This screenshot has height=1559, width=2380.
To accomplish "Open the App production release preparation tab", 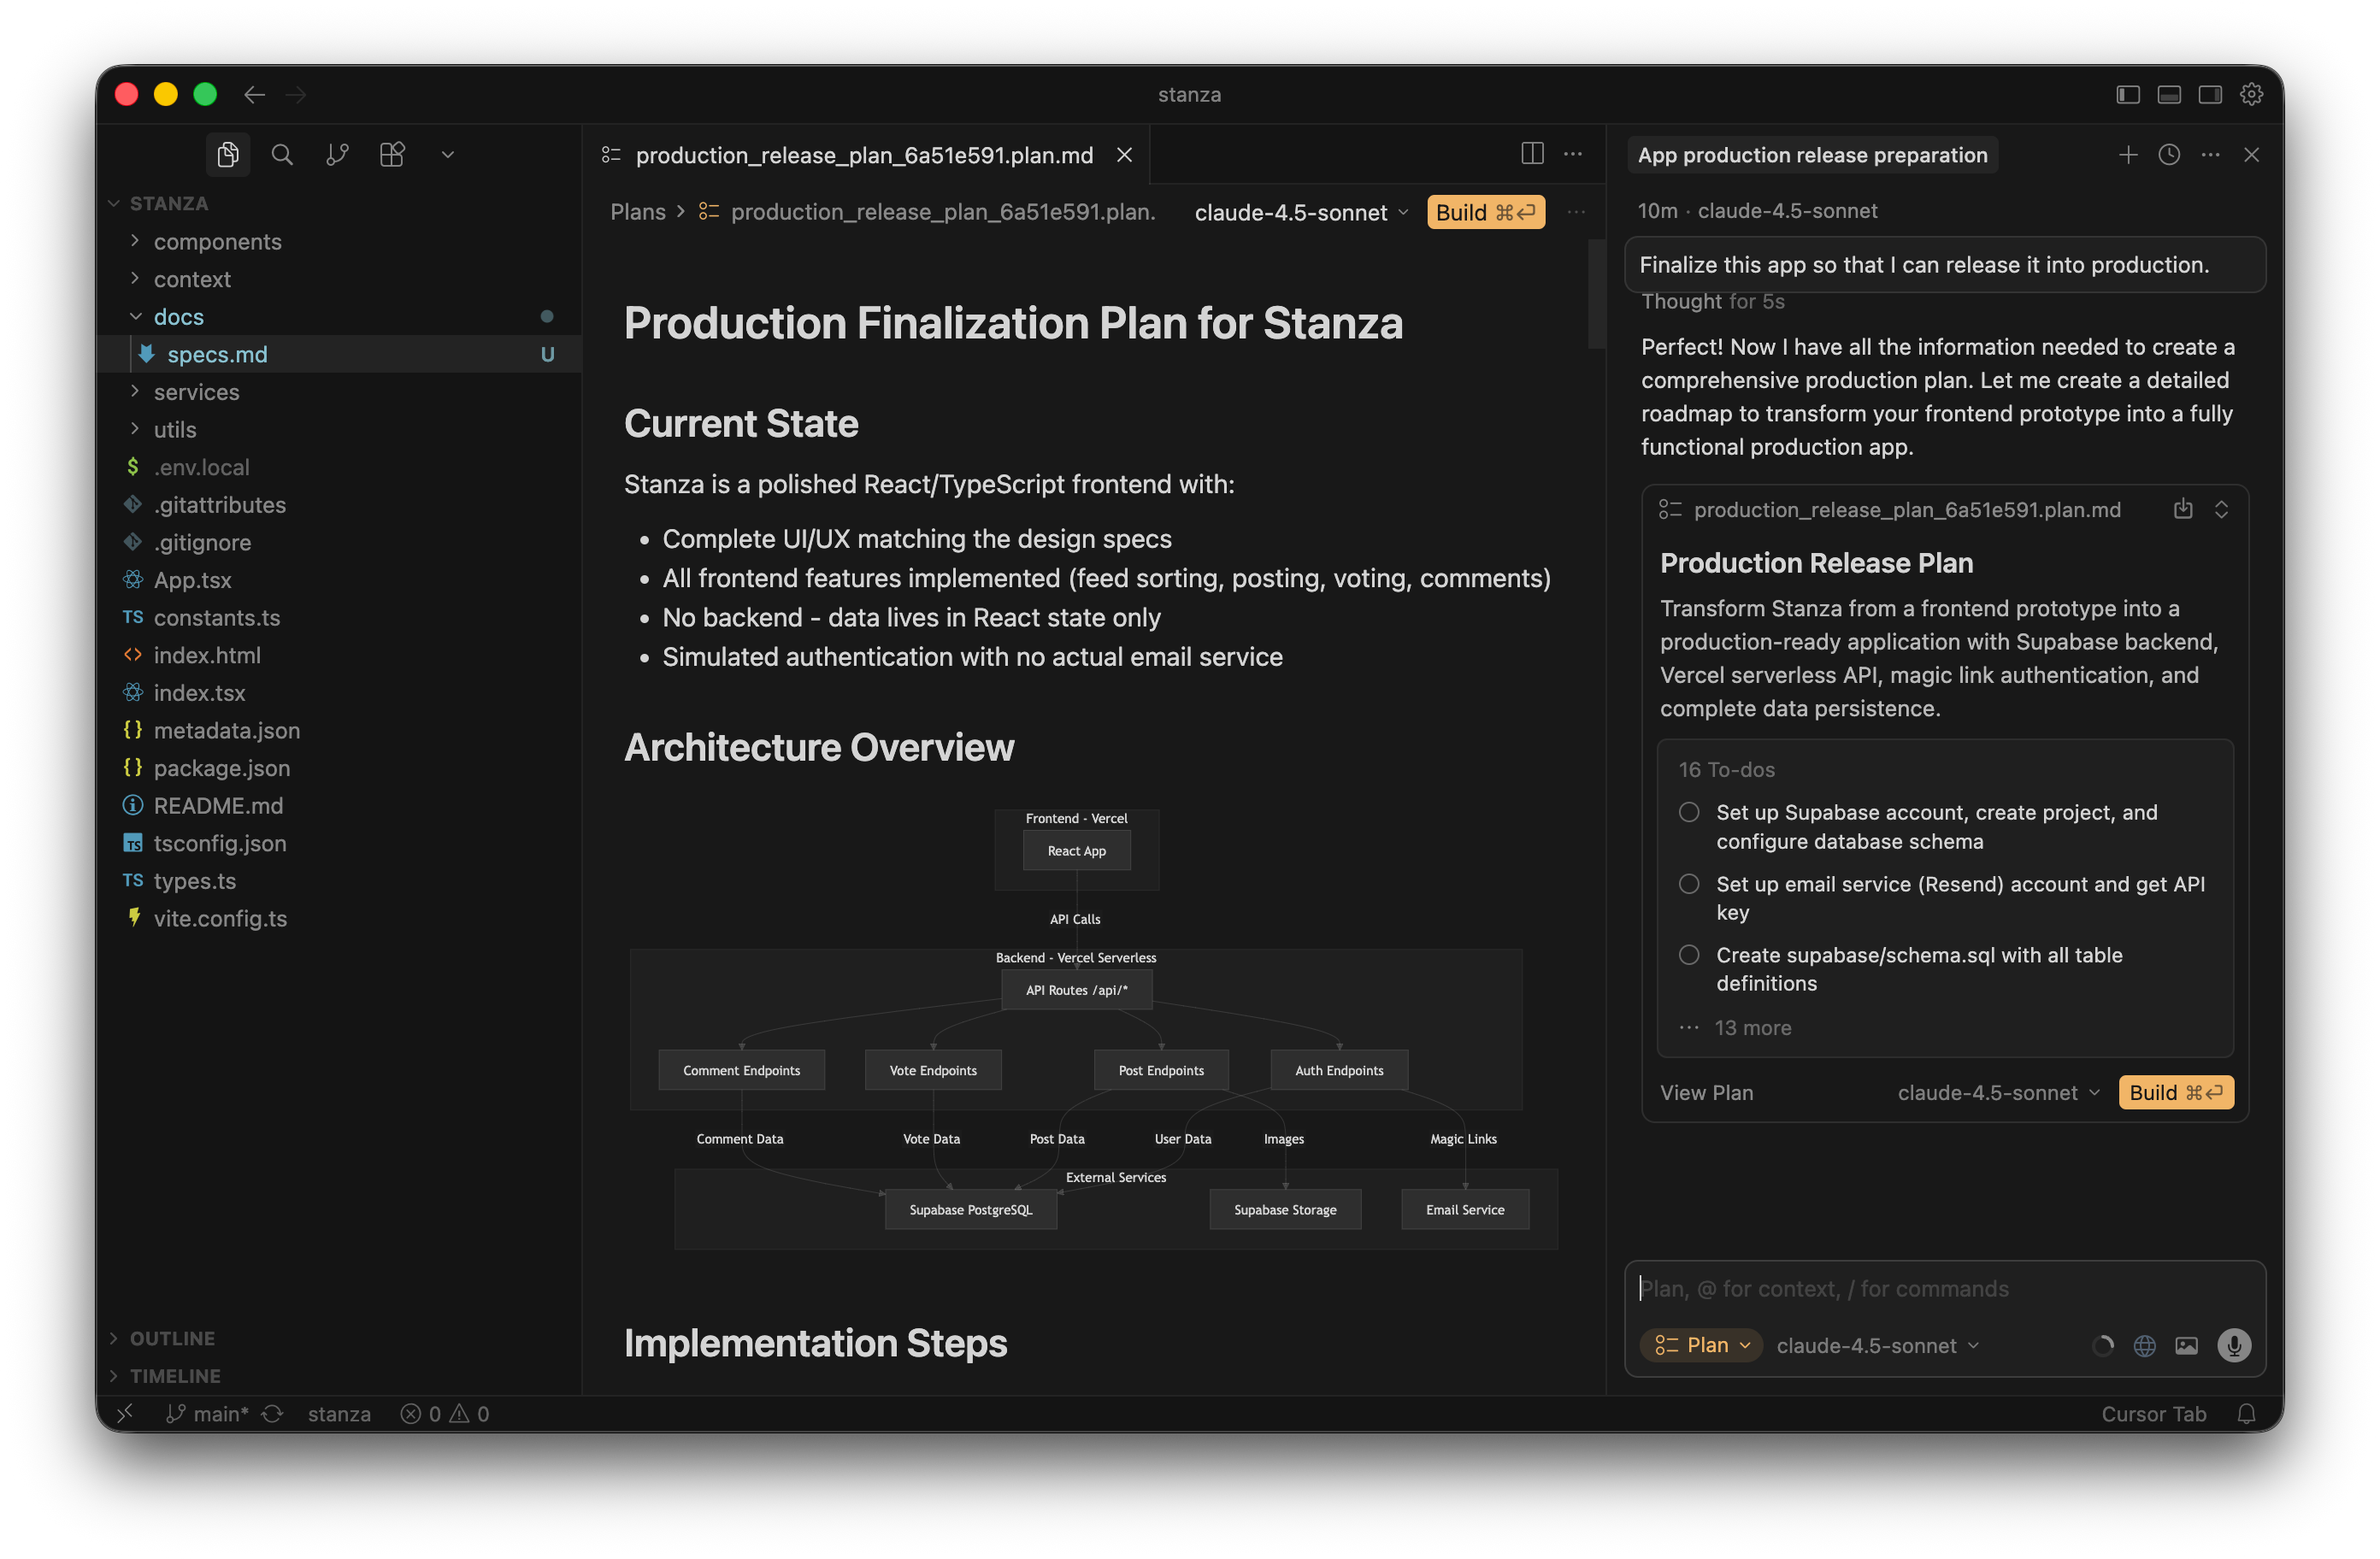I will click(1812, 155).
